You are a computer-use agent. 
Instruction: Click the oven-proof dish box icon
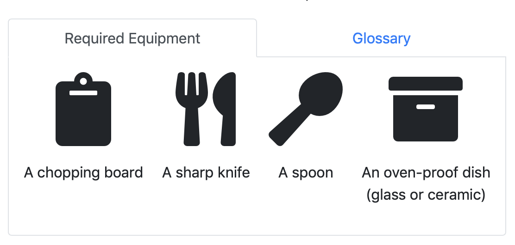click(426, 109)
